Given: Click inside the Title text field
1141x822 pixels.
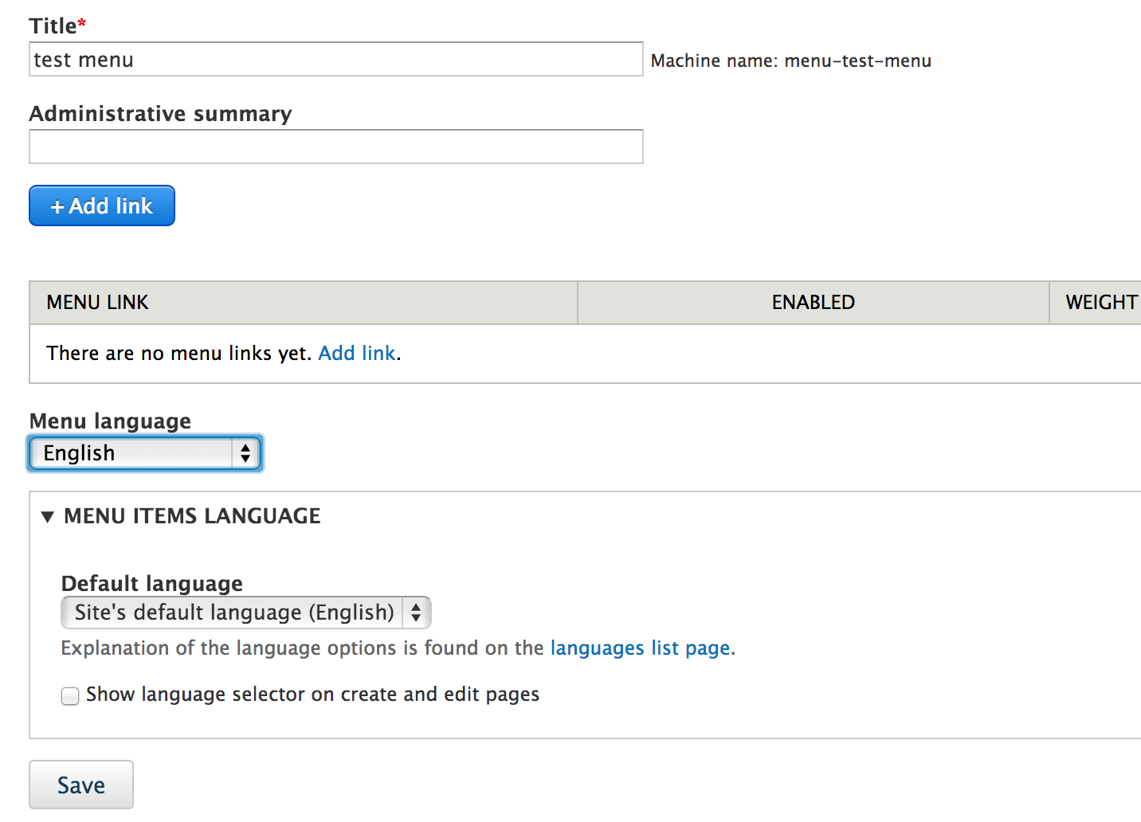Looking at the screenshot, I should tap(335, 59).
